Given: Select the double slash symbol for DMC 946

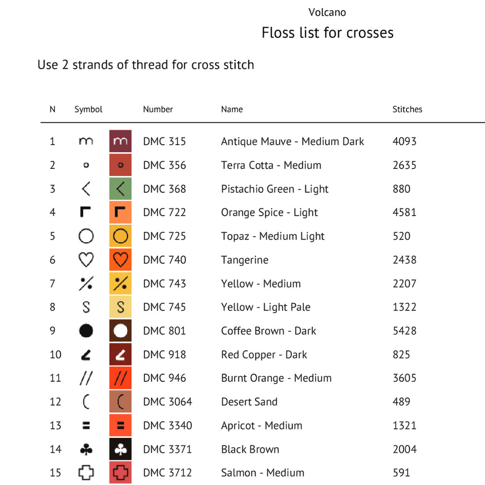Looking at the screenshot, I should coord(86,378).
